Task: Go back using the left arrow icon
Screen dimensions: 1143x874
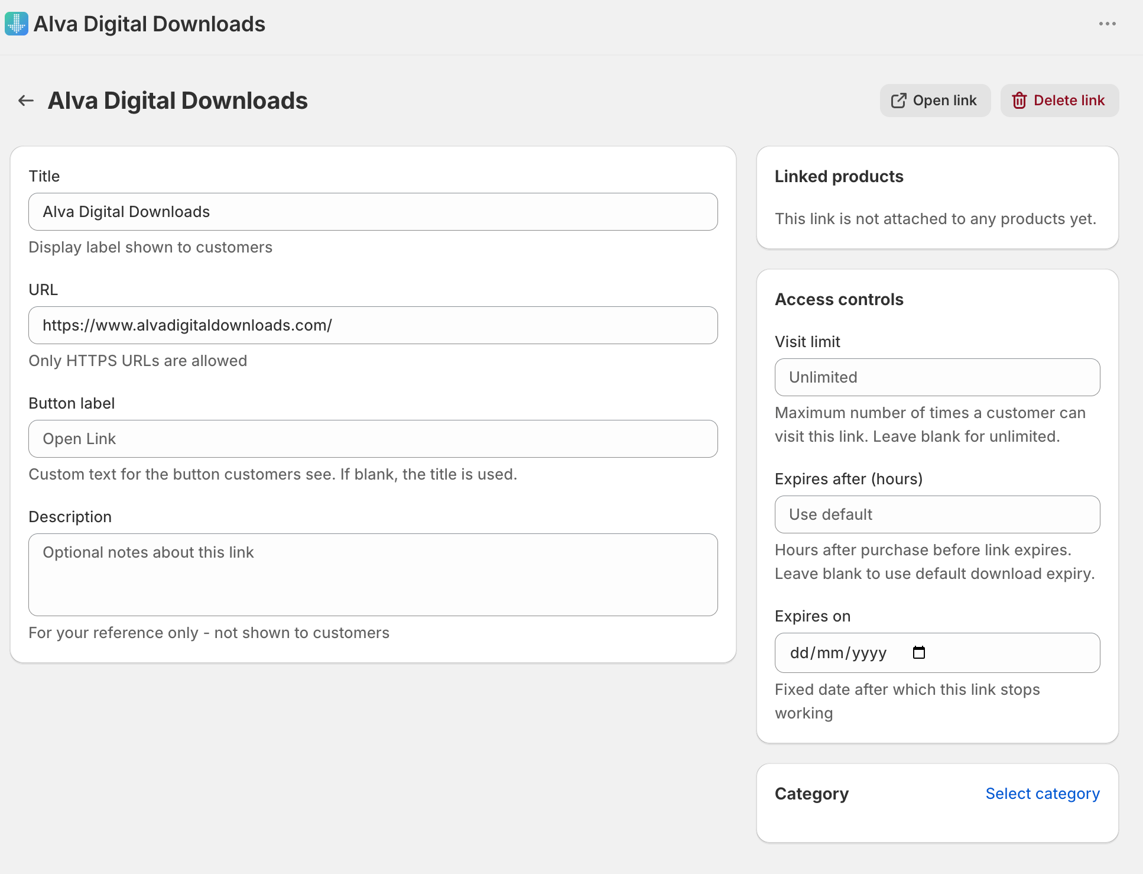Action: tap(26, 101)
